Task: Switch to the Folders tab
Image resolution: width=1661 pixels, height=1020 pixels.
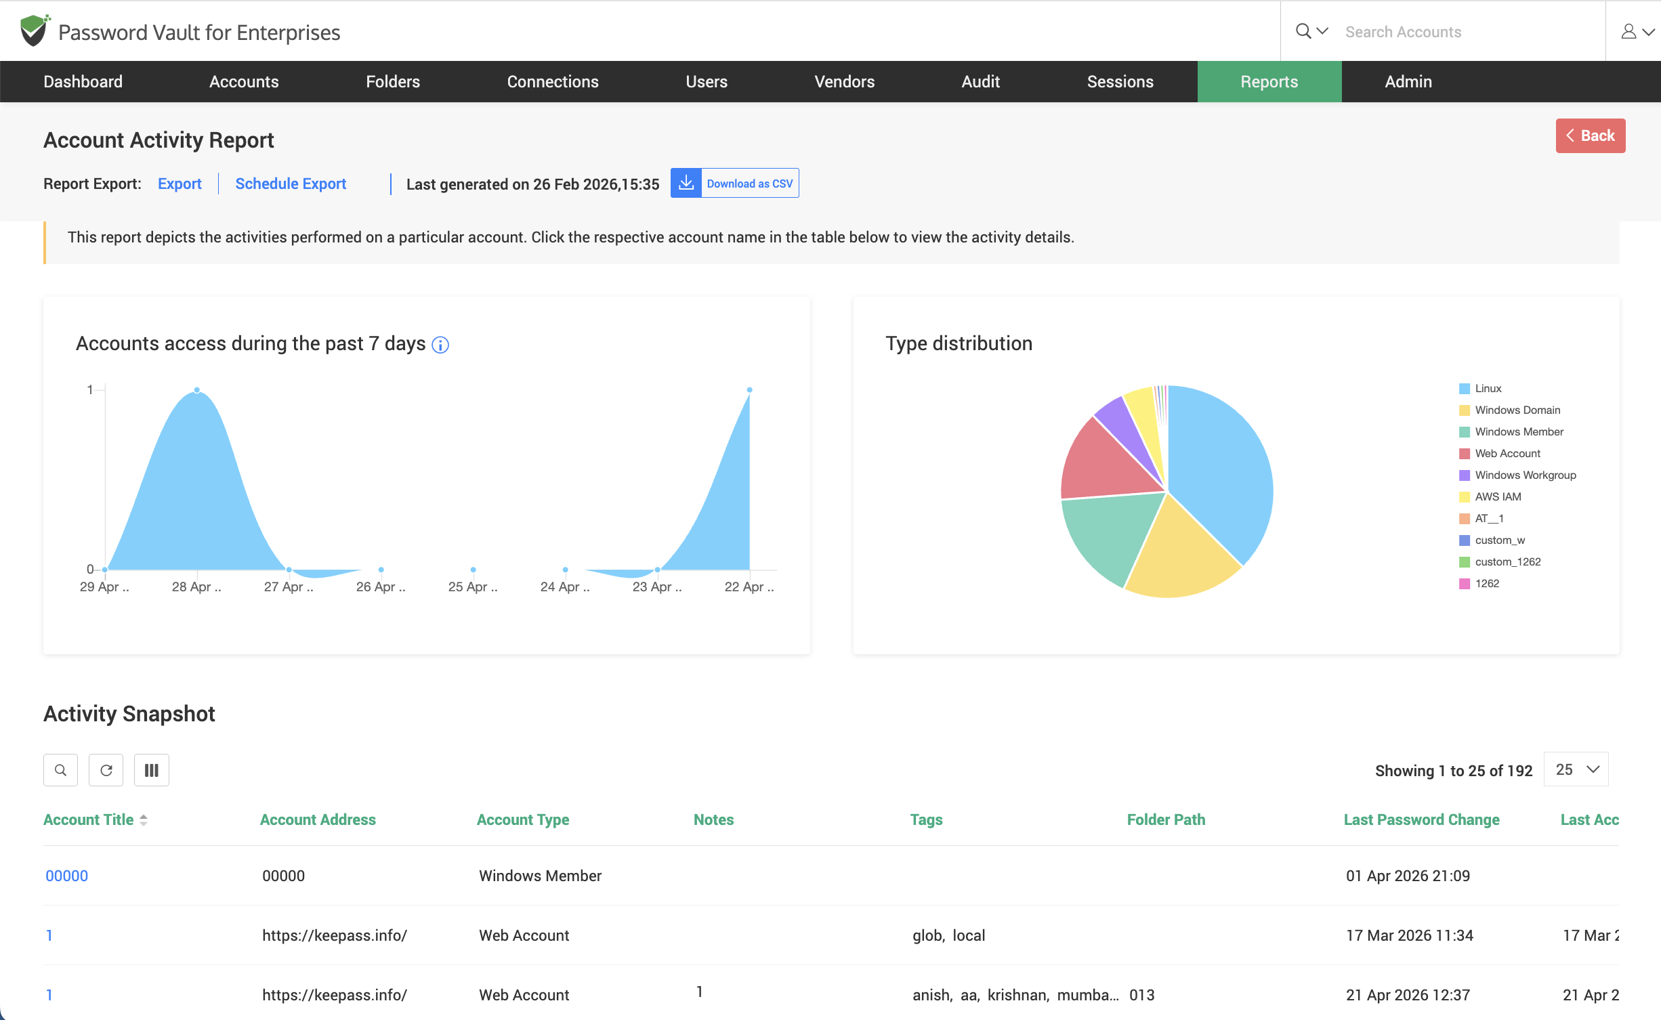Action: click(x=393, y=81)
